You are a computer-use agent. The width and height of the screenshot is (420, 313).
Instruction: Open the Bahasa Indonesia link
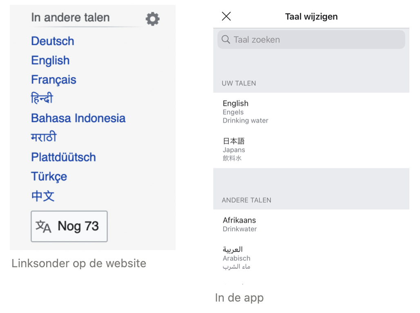pos(78,118)
